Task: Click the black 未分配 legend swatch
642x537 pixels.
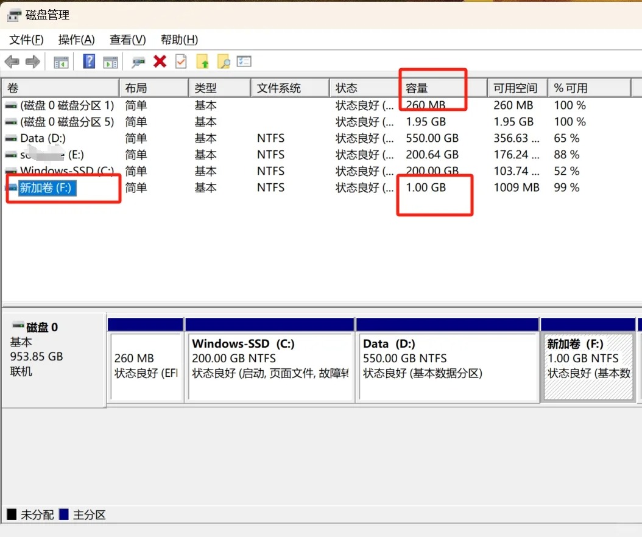Action: pos(12,514)
